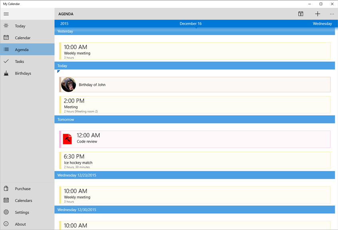Click the Wednesday day label

pos(322,24)
